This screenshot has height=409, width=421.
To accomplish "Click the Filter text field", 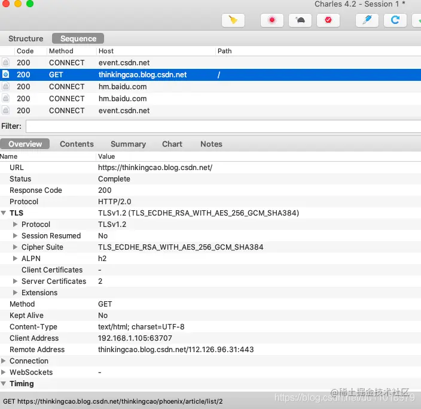I will tap(224, 126).
